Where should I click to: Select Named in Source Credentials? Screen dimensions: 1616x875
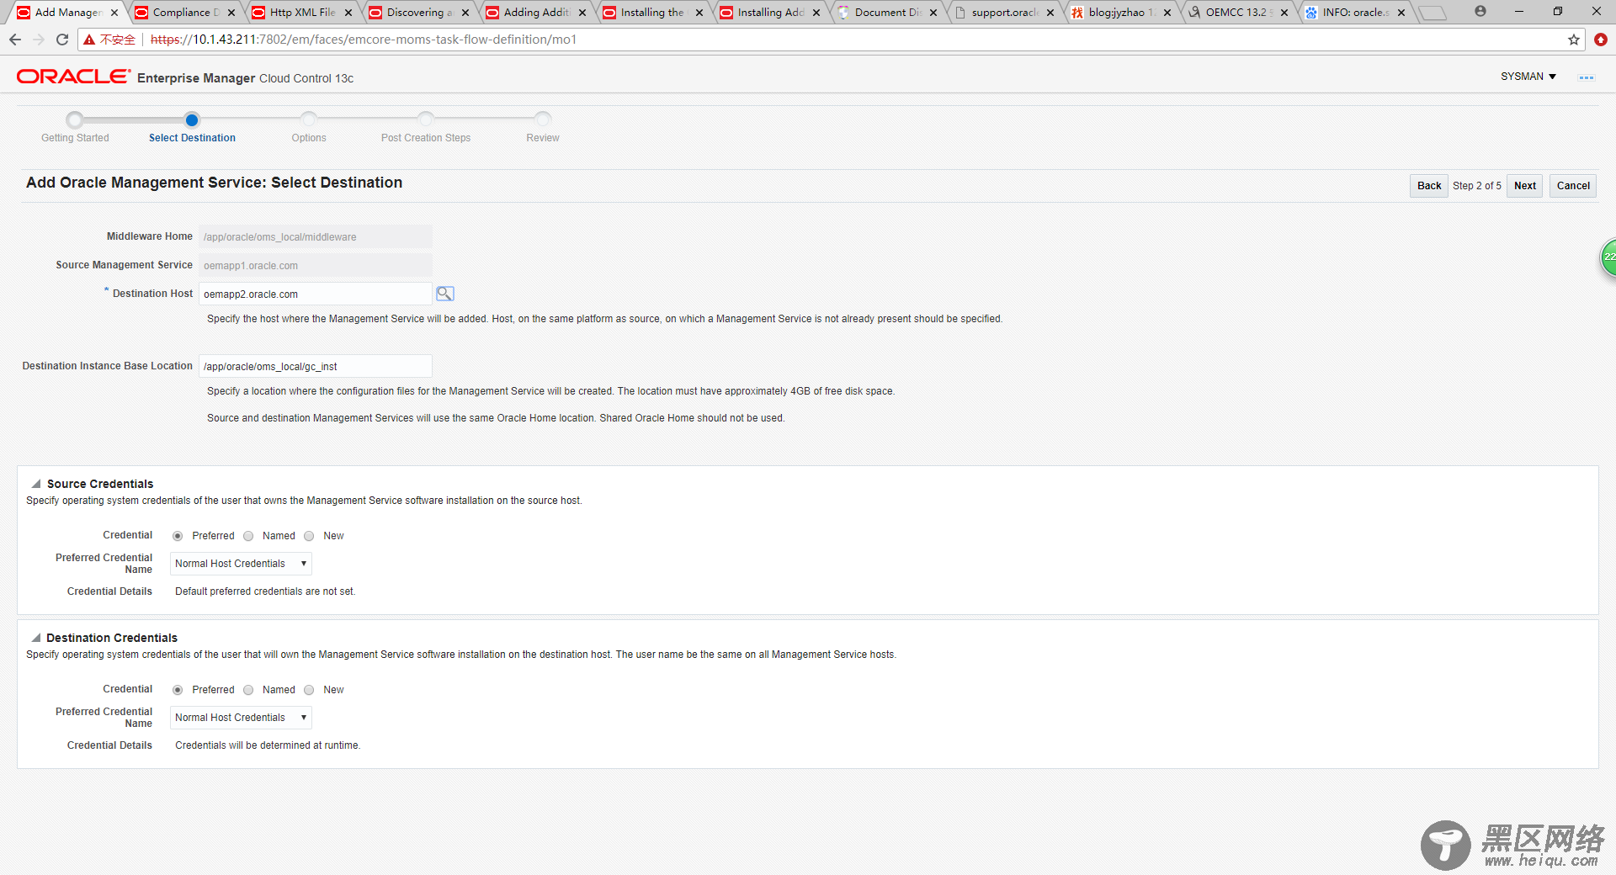(248, 536)
